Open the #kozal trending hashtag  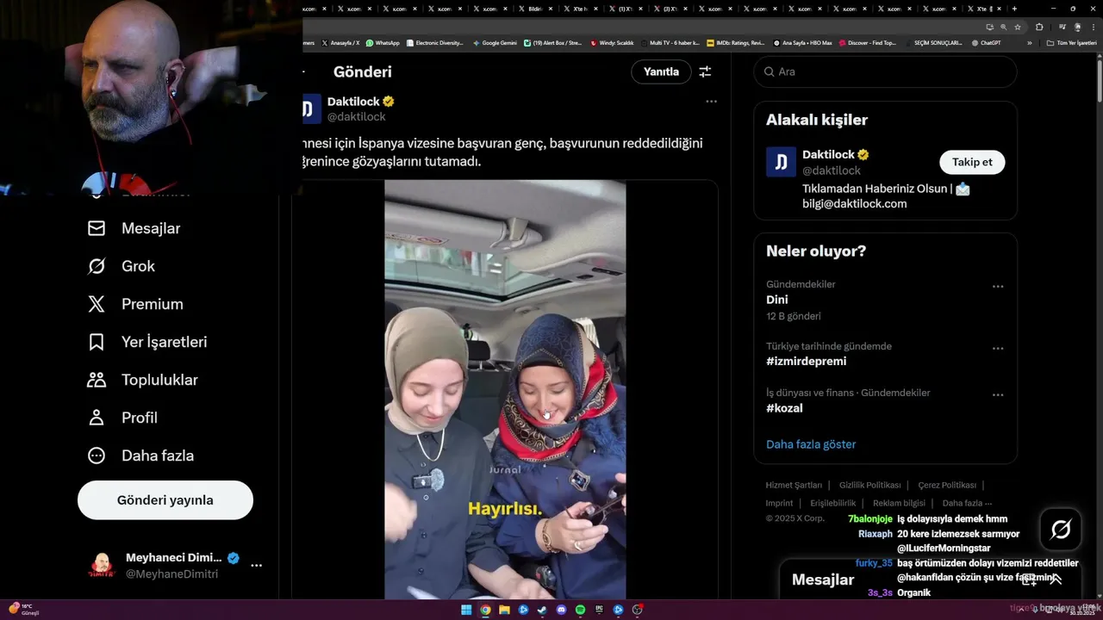pyautogui.click(x=785, y=408)
